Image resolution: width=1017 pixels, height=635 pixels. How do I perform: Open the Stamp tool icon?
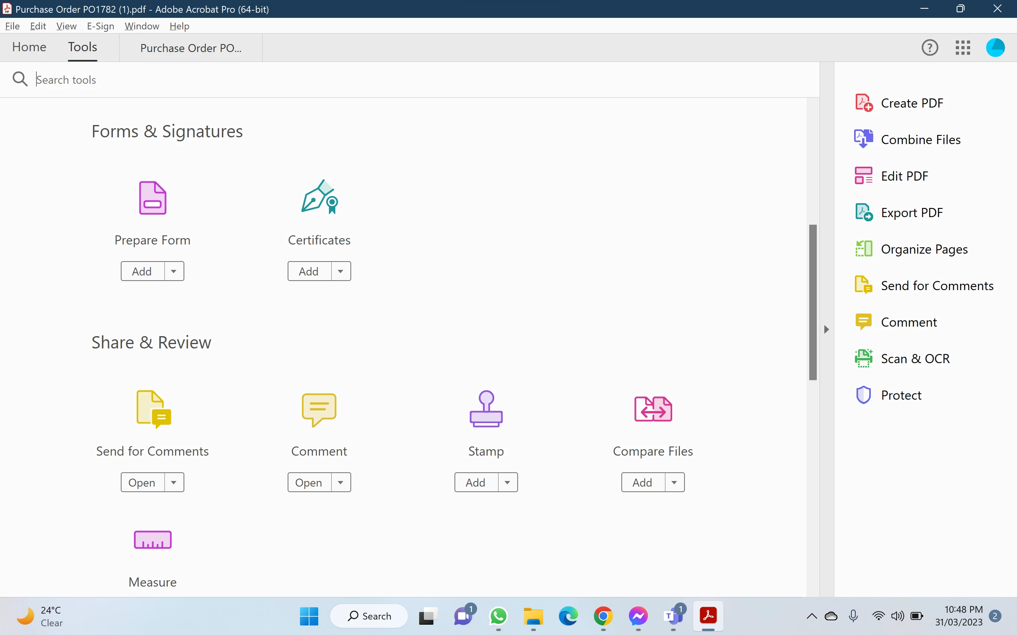tap(486, 409)
